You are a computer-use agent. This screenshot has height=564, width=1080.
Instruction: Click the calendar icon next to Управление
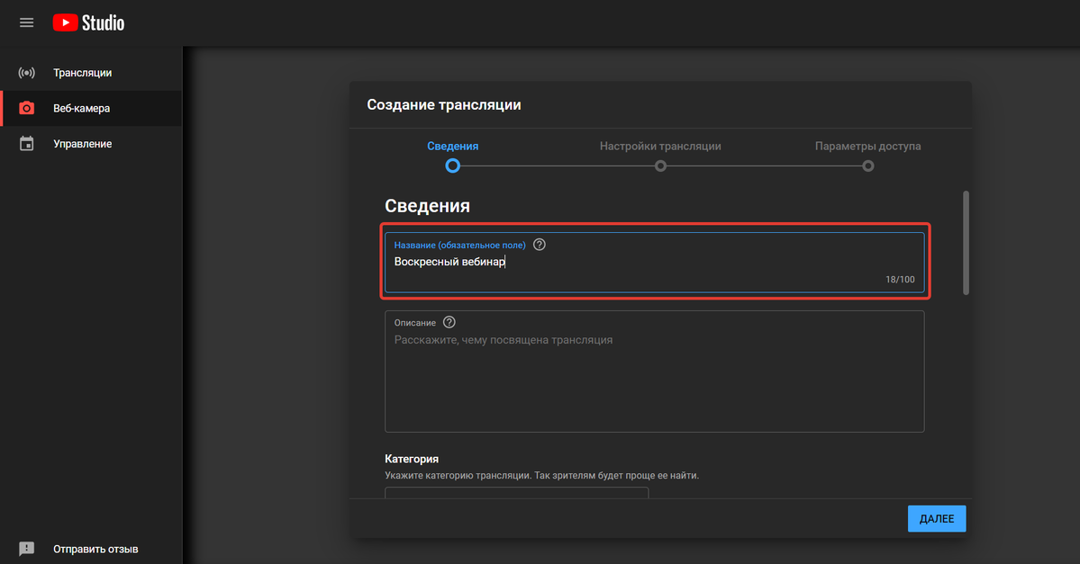pyautogui.click(x=26, y=144)
